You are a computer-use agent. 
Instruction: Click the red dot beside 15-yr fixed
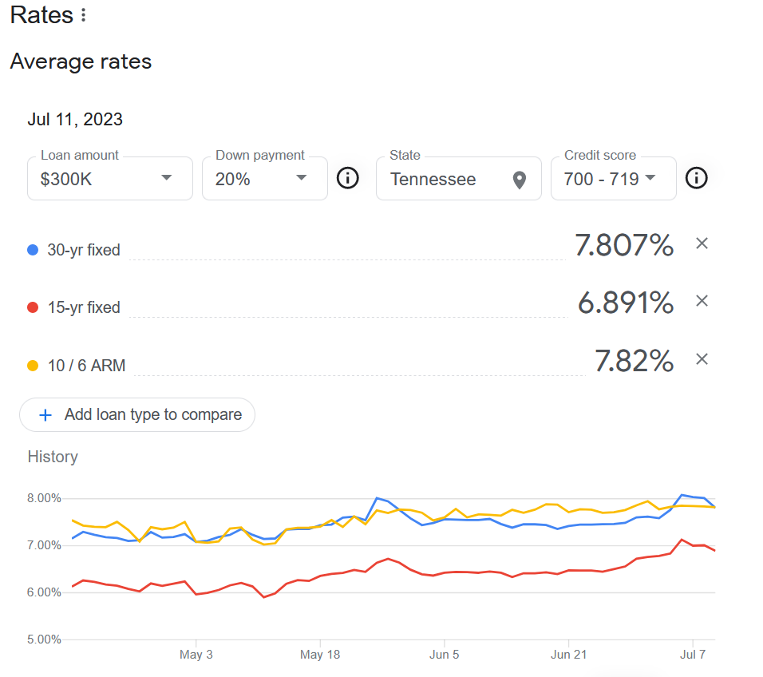(x=33, y=307)
